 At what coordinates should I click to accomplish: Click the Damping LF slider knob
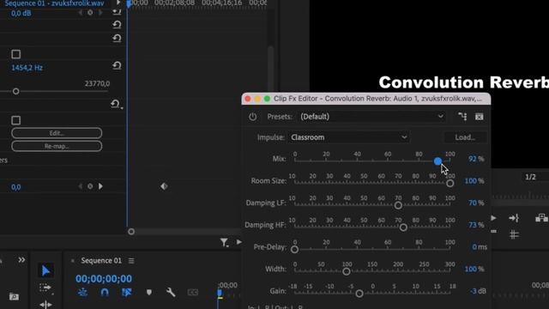[x=398, y=205]
